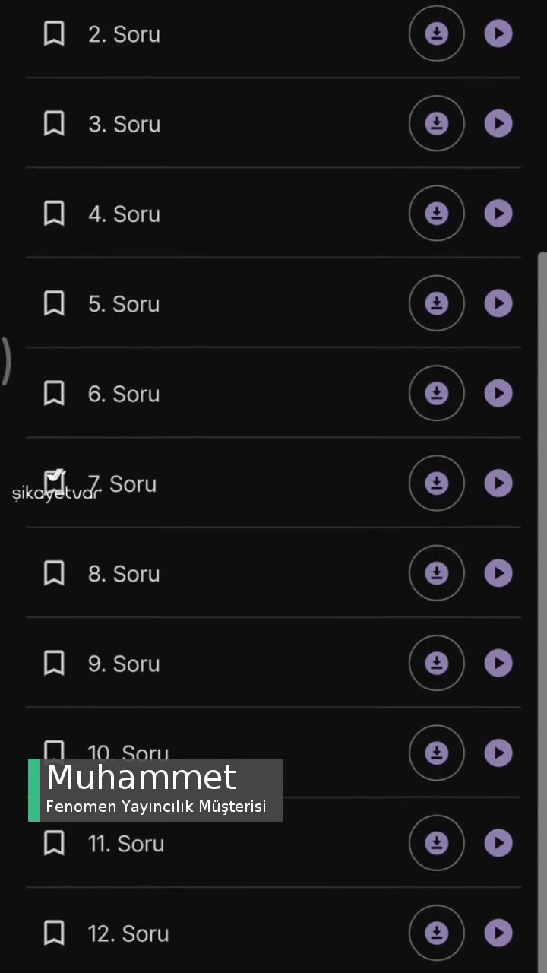The height and width of the screenshot is (973, 547).
Task: Play the 3. Soru video
Action: (x=498, y=123)
